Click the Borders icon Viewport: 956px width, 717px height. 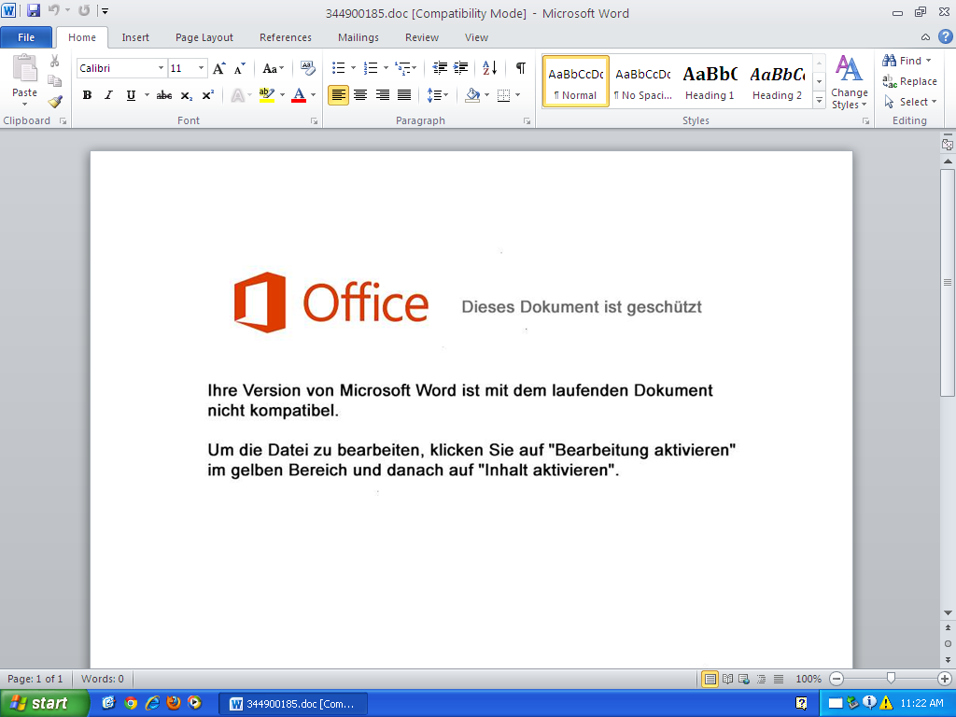coord(503,95)
